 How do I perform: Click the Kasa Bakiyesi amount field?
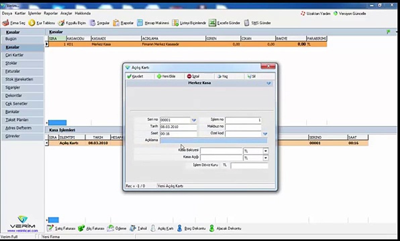(221, 151)
